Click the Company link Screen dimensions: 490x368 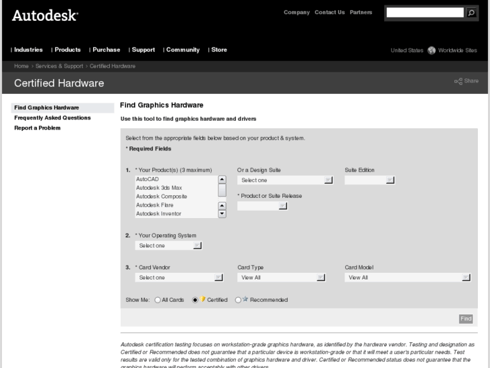297,13
